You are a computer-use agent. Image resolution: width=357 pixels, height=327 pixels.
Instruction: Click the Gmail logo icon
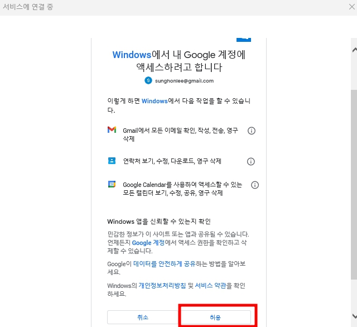click(x=112, y=129)
